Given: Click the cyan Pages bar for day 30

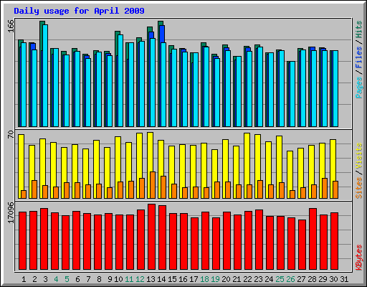Looking at the screenshot, I should pyautogui.click(x=335, y=88).
